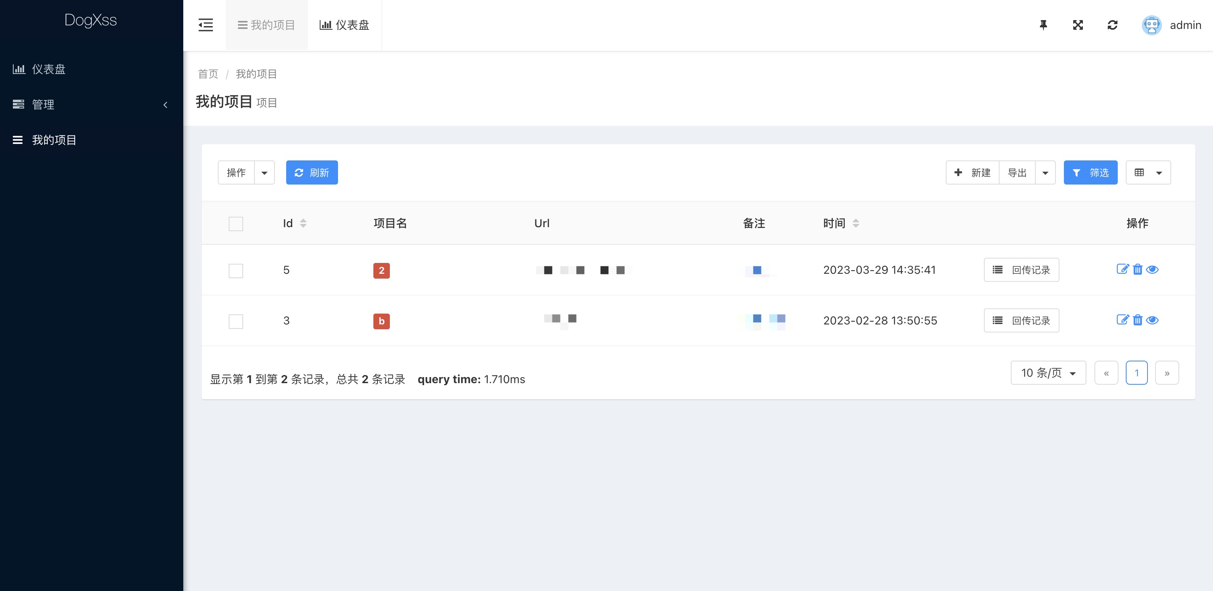This screenshot has height=591, width=1213.
Task: Check the checkbox for row ID 5
Action: tap(236, 271)
